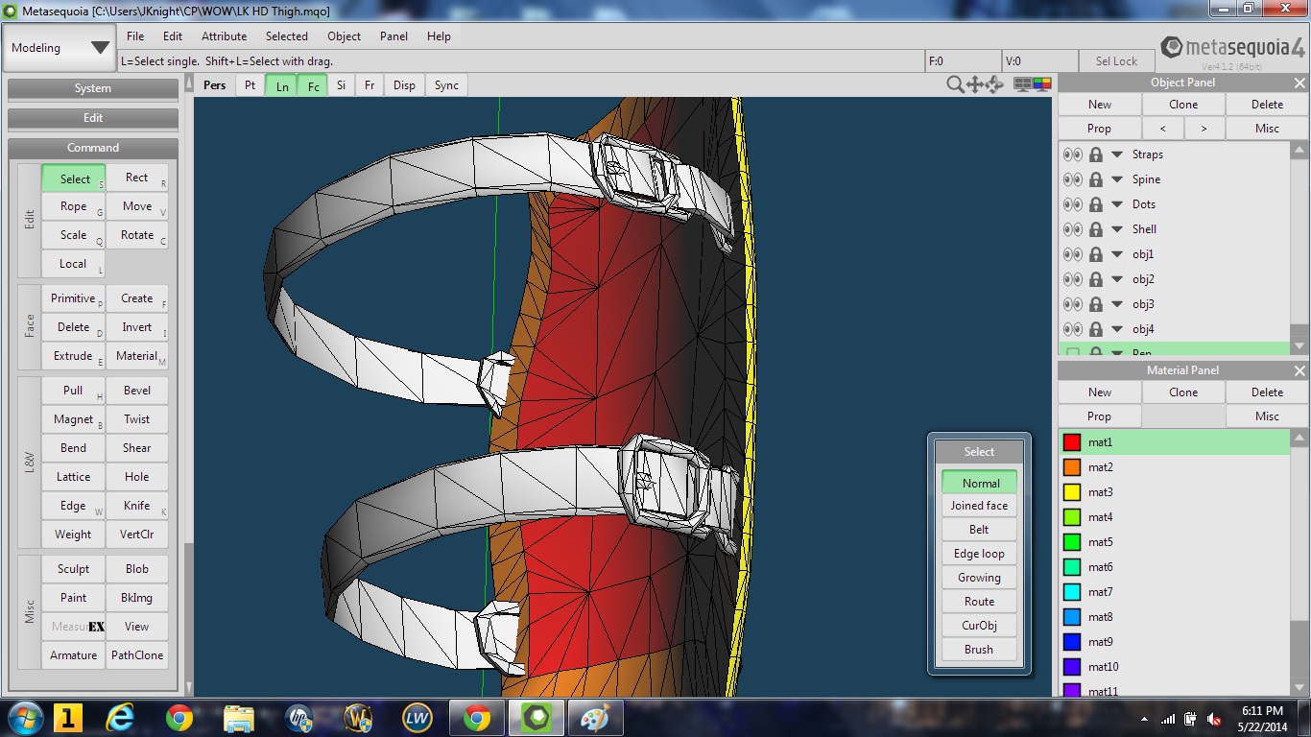Image resolution: width=1311 pixels, height=737 pixels.
Task: Click the muted volume tray icon
Action: (1215, 719)
